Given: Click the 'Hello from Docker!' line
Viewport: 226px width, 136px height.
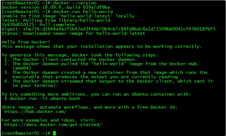Looking at the screenshot, I should tap(26, 42).
